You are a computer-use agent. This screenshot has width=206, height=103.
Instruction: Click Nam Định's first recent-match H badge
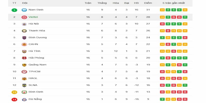[x=162, y=10]
